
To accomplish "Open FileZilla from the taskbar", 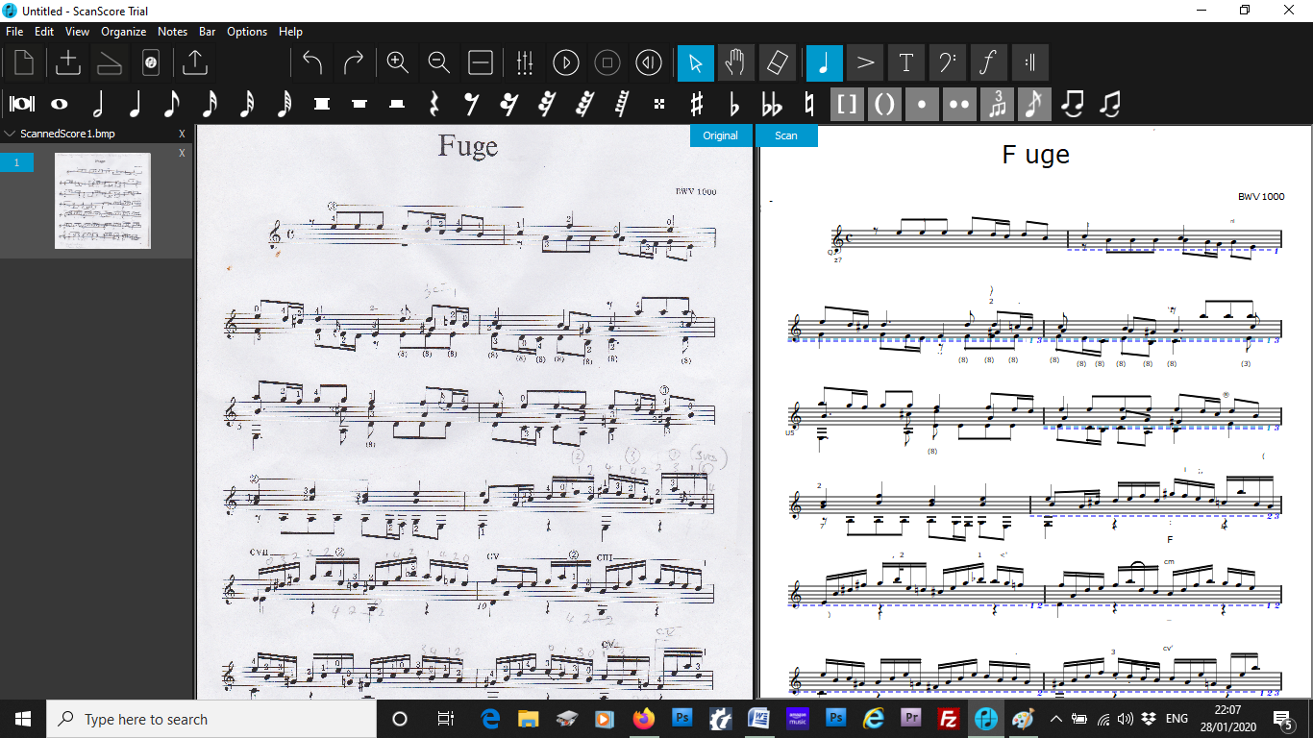I will pos(949,719).
